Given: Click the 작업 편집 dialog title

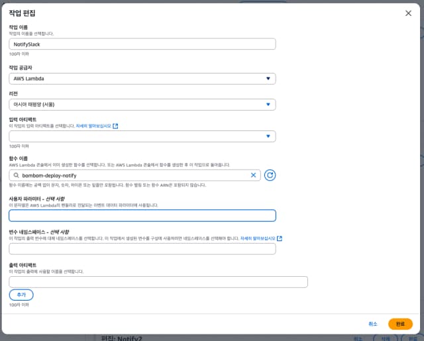Looking at the screenshot, I should pos(22,13).
